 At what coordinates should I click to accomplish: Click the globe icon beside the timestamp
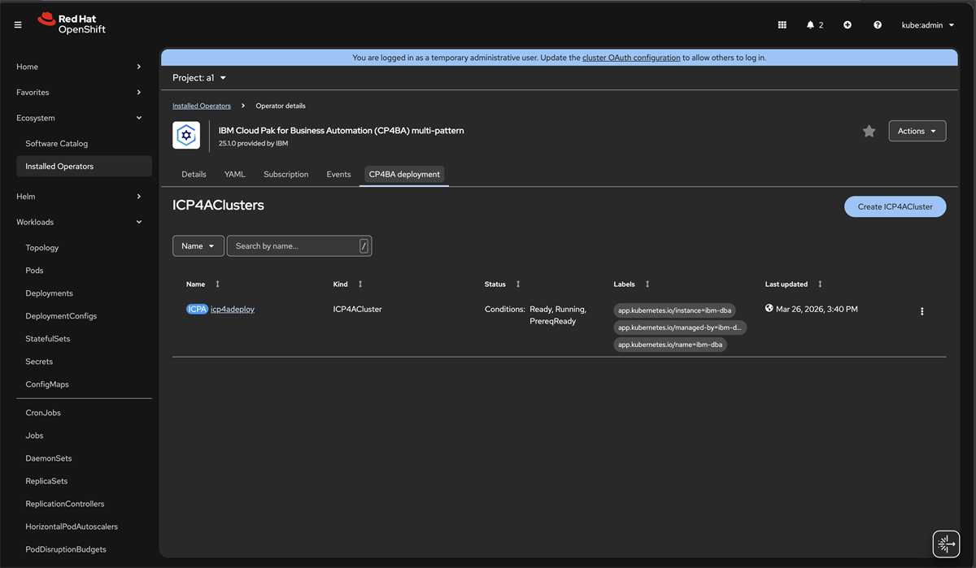click(x=769, y=309)
